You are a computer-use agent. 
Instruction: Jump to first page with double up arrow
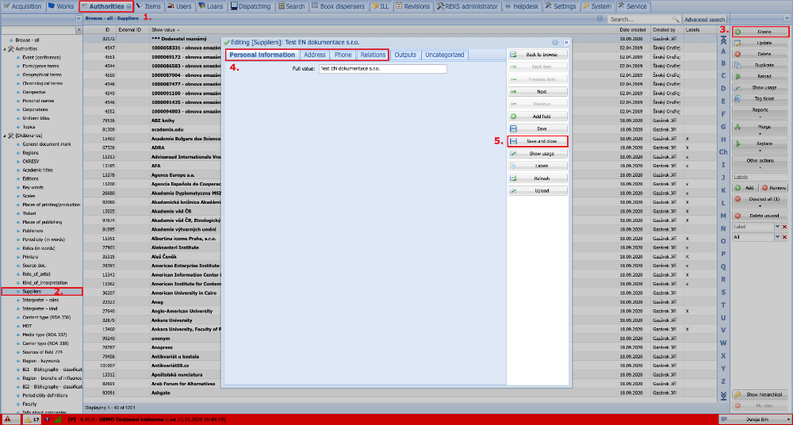723,40
